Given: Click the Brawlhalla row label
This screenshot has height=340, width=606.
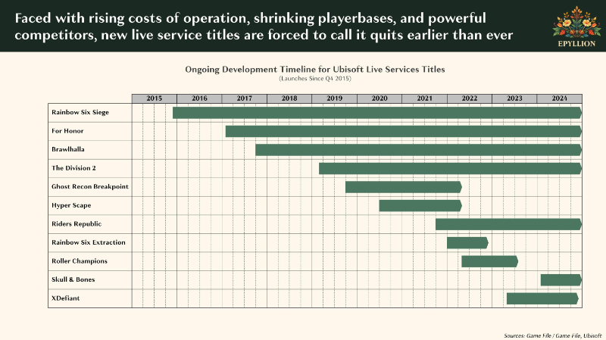Looking at the screenshot, I should [x=68, y=149].
